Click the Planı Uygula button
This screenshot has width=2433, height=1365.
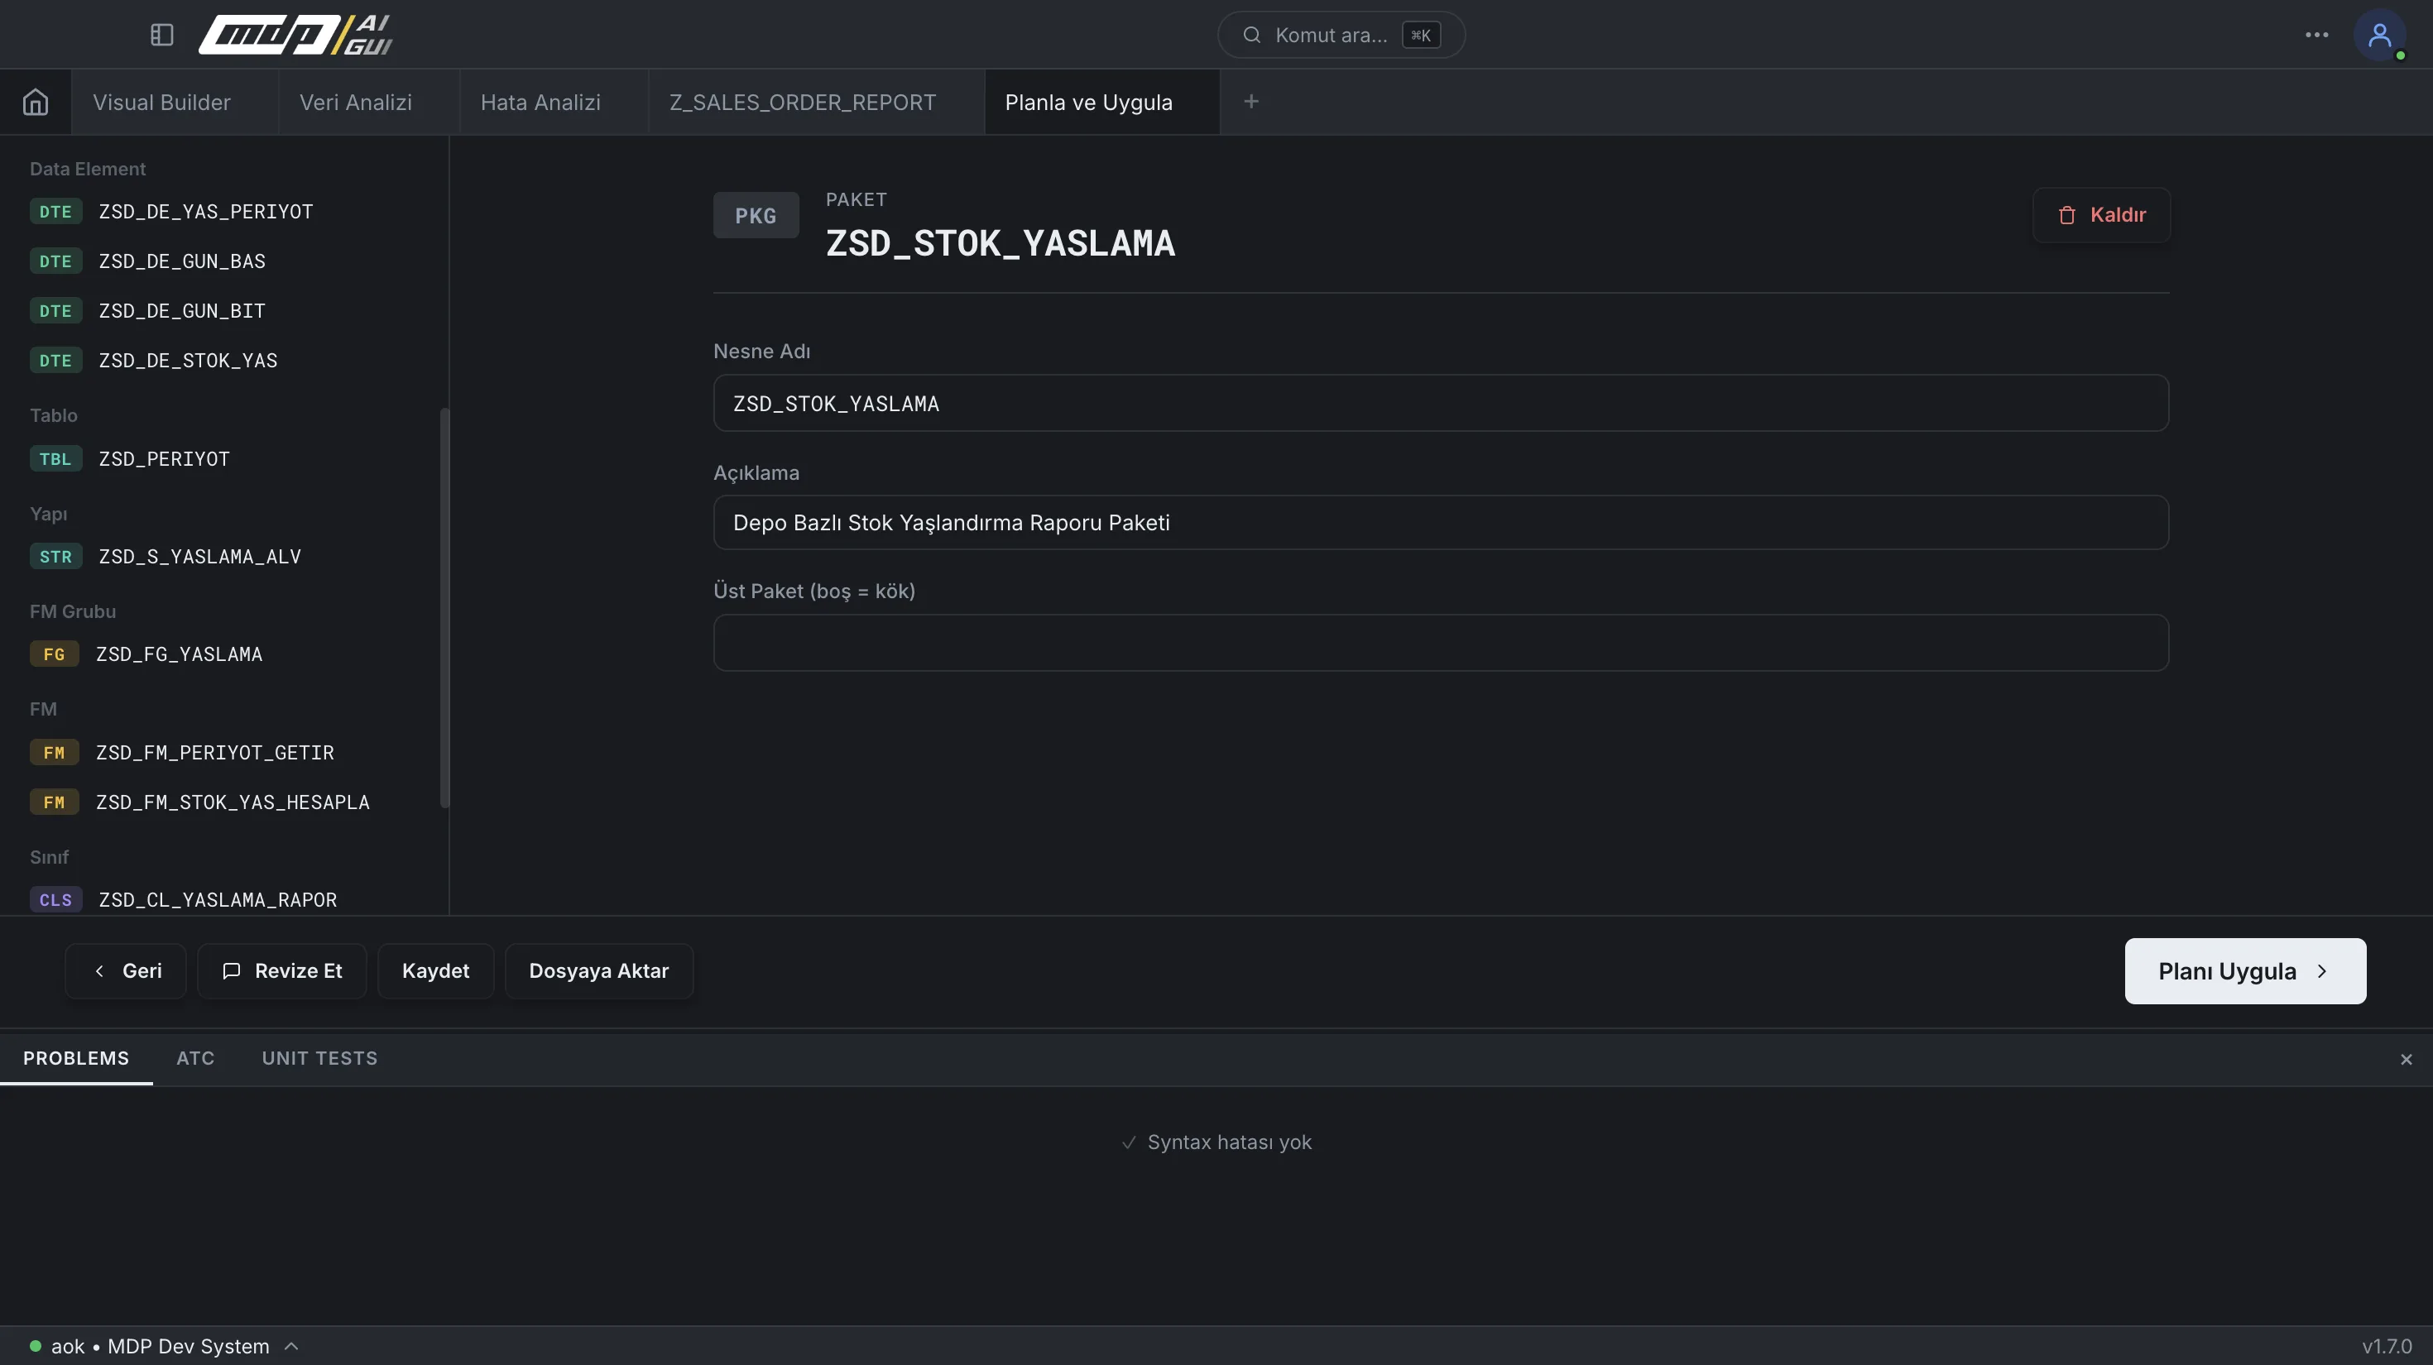[x=2245, y=970]
